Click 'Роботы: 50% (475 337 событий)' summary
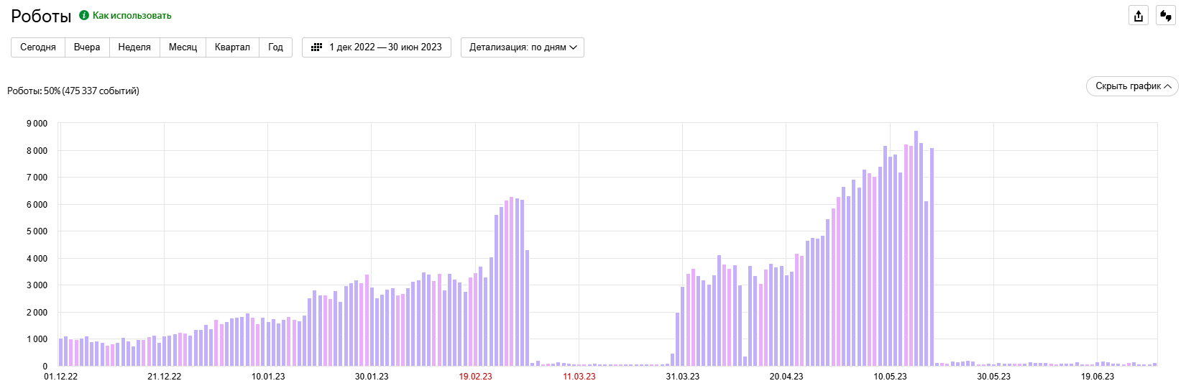The image size is (1186, 391). (x=73, y=91)
